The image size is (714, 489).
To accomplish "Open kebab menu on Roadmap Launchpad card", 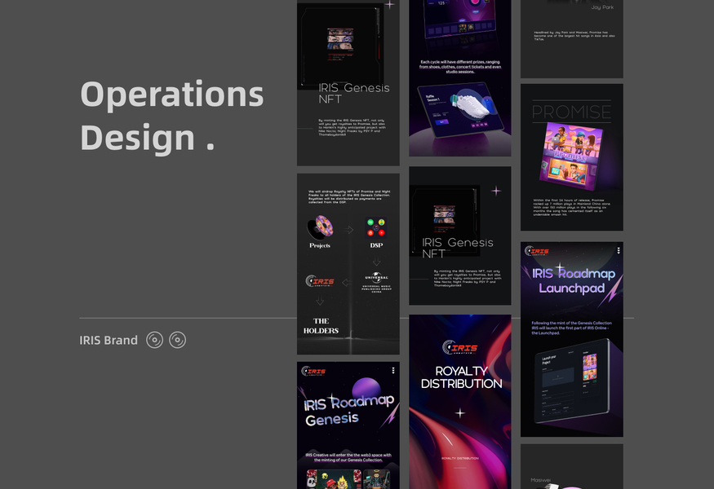I will pyautogui.click(x=618, y=251).
